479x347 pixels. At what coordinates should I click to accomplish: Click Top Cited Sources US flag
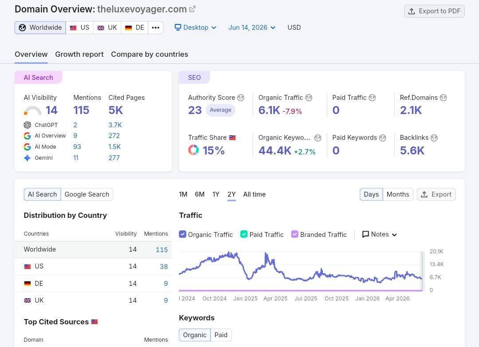pyautogui.click(x=95, y=322)
